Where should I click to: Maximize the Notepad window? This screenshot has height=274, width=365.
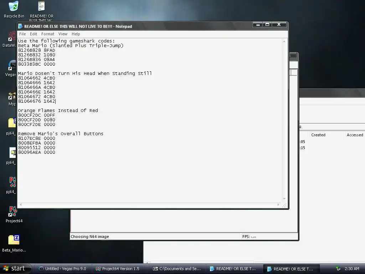point(267,25)
